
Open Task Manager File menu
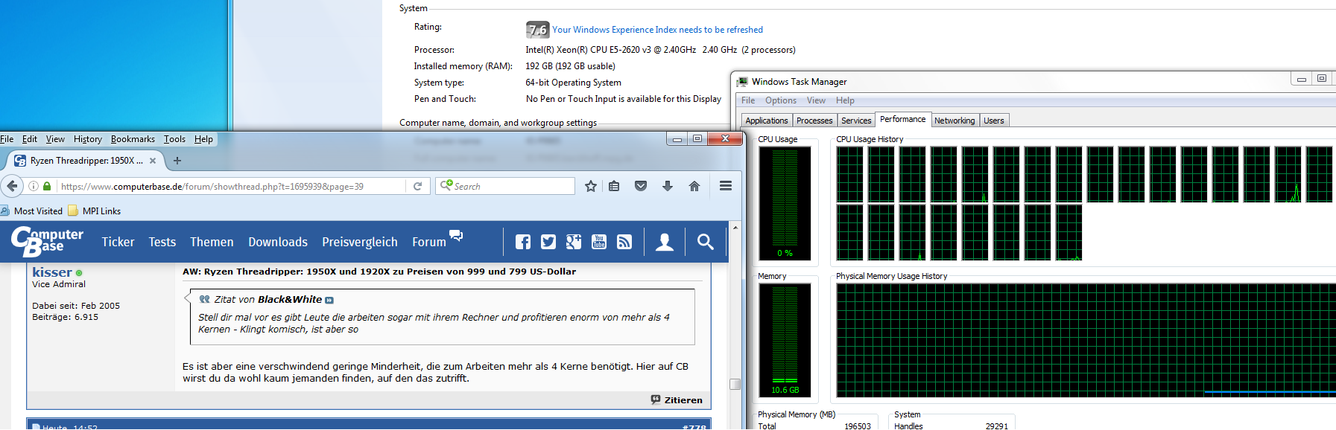tap(748, 100)
